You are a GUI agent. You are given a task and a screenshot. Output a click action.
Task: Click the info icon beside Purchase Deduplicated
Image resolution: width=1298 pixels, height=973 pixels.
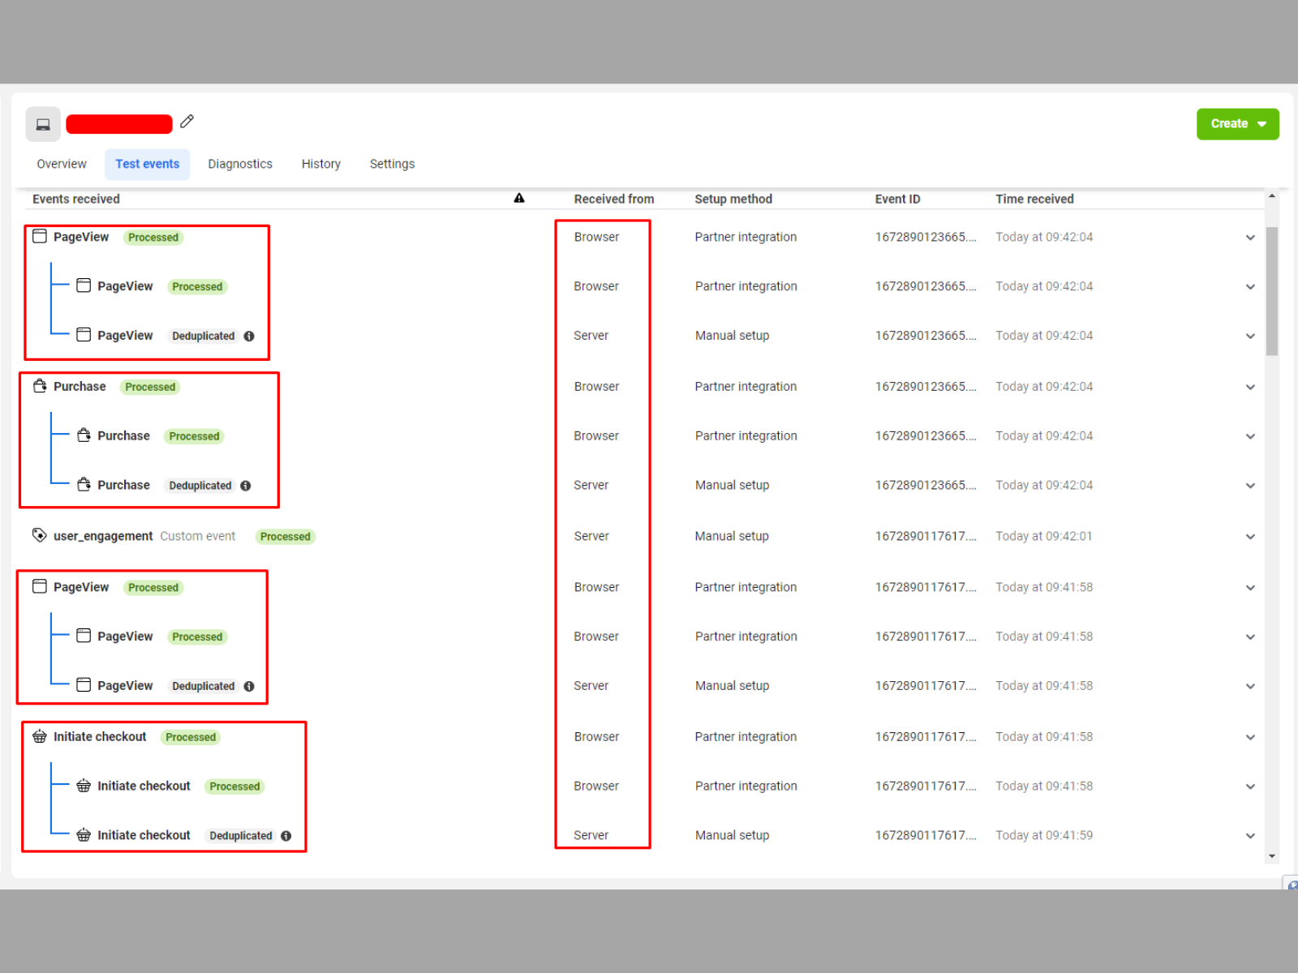tap(246, 485)
